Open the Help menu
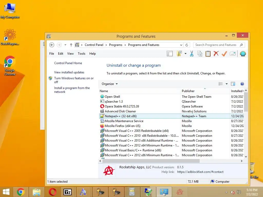 point(92,54)
